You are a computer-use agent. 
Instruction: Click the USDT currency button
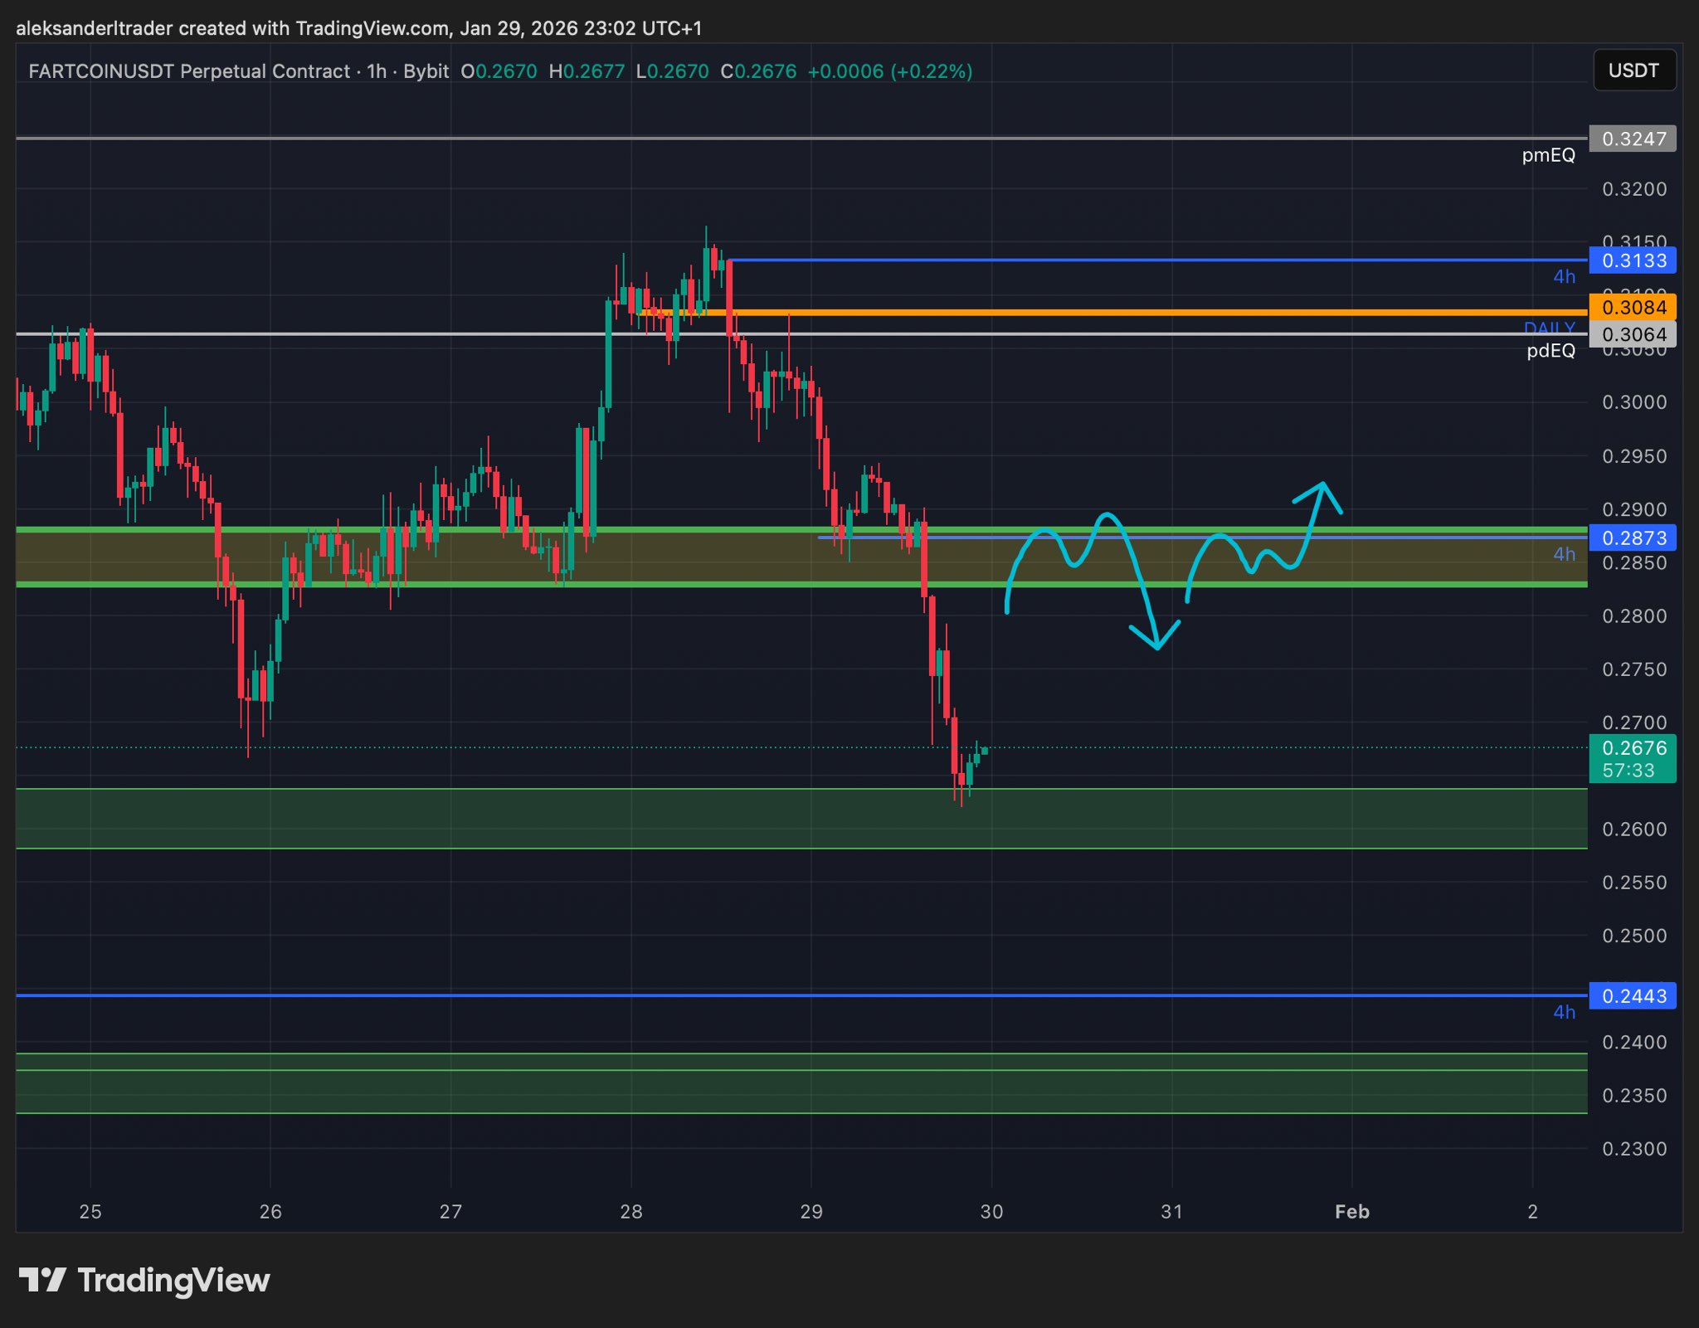tap(1633, 71)
